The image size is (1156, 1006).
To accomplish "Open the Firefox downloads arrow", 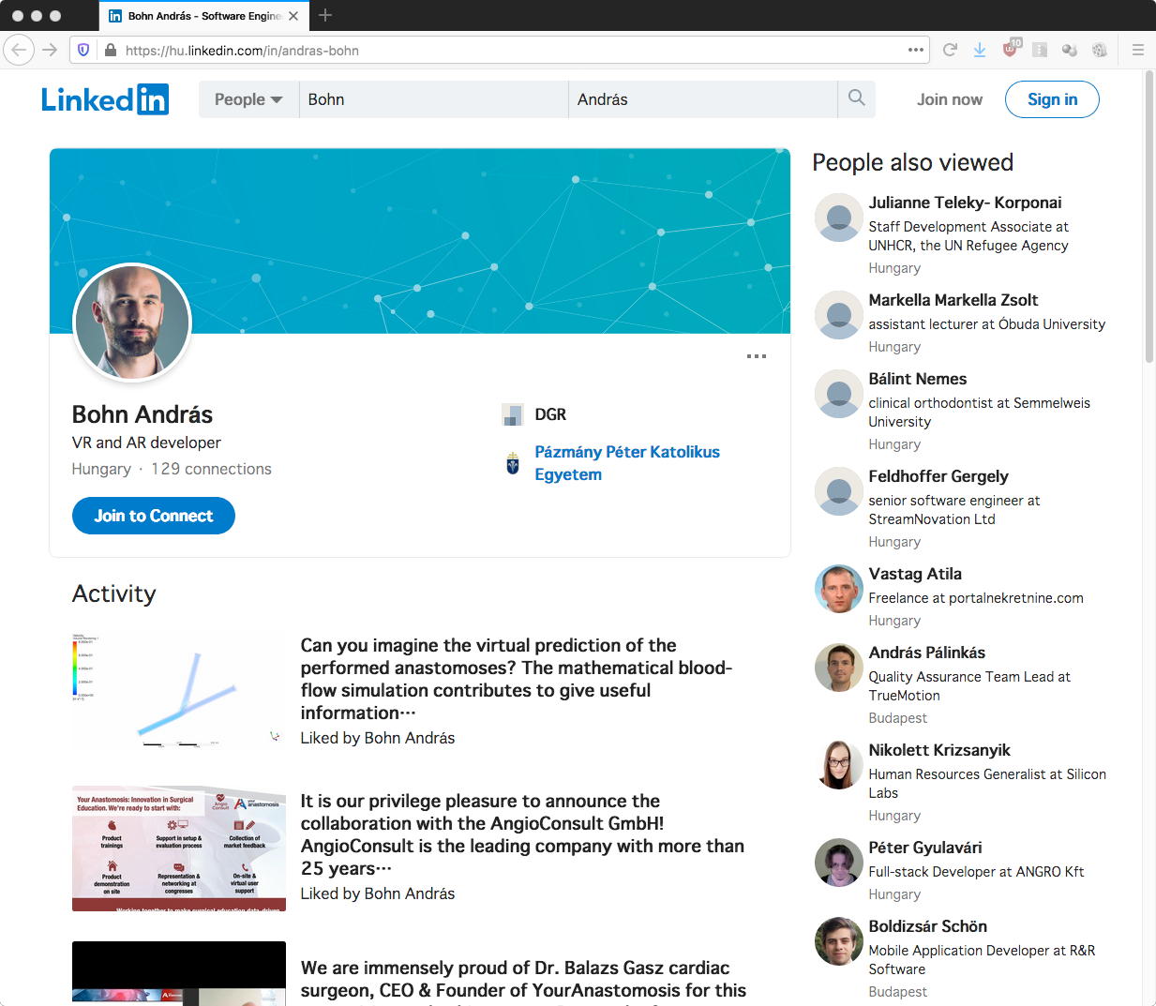I will click(x=979, y=50).
